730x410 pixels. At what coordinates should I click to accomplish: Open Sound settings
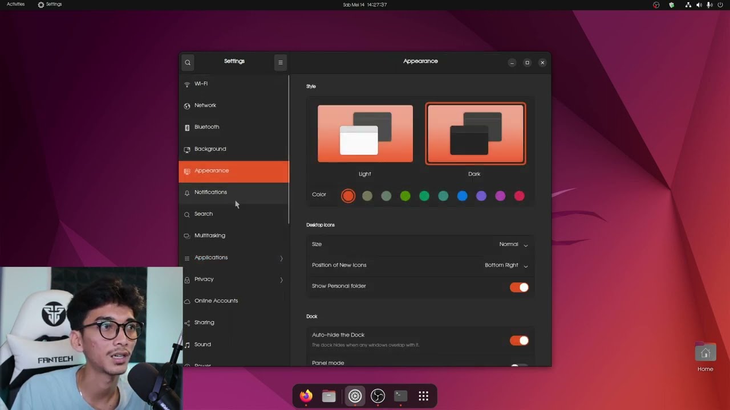(234, 345)
